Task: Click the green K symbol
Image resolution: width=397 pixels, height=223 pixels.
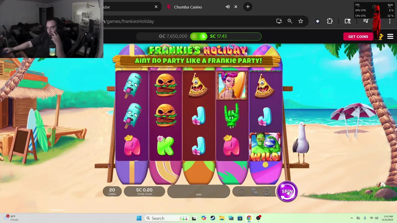Action: [165, 146]
